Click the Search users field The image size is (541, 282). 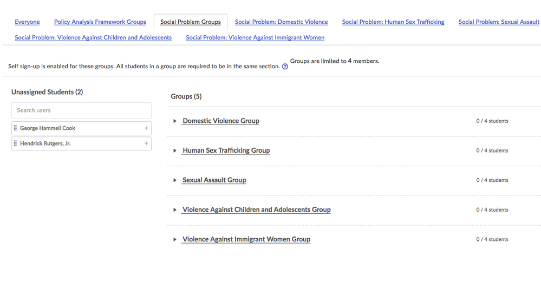pyautogui.click(x=81, y=110)
